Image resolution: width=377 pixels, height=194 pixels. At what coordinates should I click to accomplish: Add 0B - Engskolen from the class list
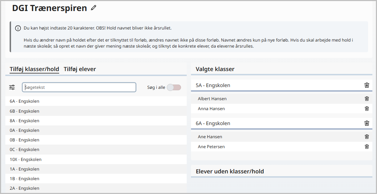pos(96,140)
